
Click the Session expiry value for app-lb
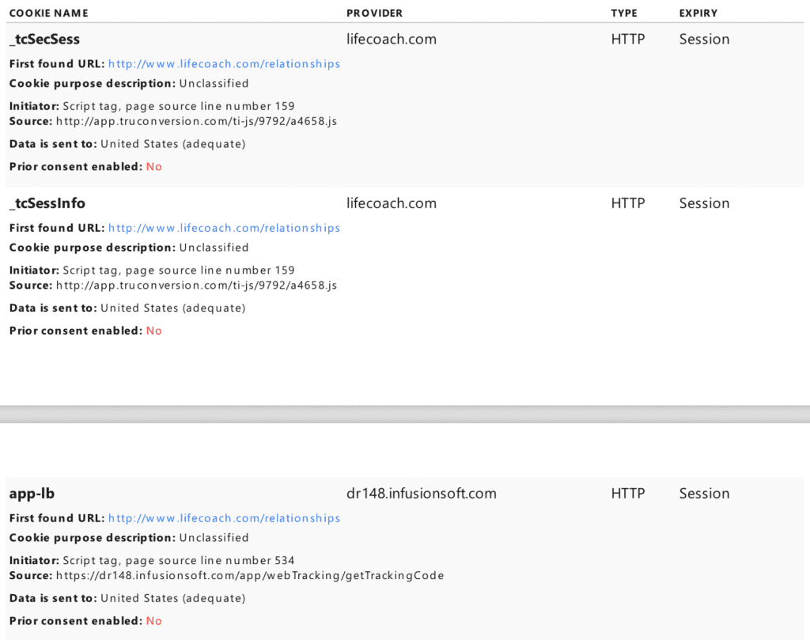click(704, 494)
